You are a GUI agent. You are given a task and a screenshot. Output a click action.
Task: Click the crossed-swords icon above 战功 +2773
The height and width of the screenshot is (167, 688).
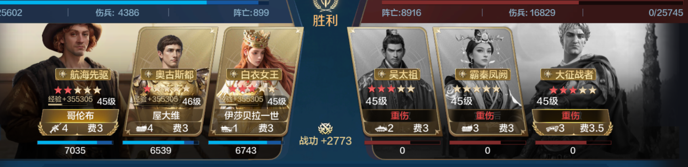click(x=325, y=129)
